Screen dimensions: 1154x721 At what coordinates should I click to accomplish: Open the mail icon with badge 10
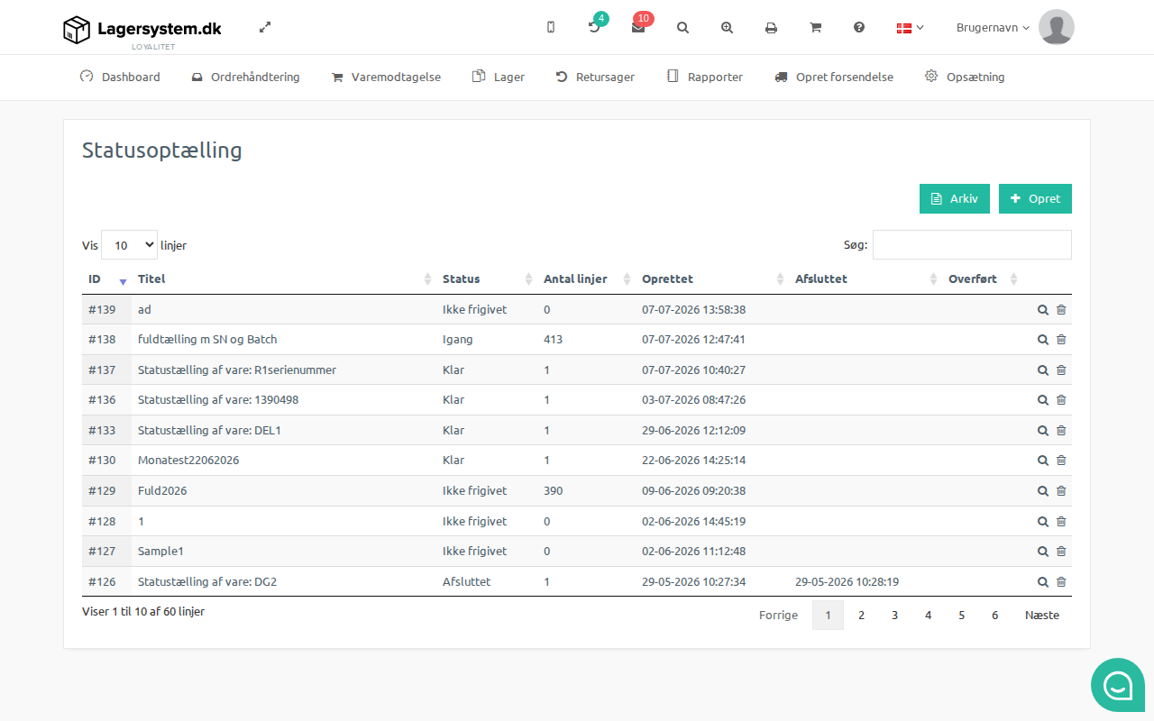click(x=639, y=27)
